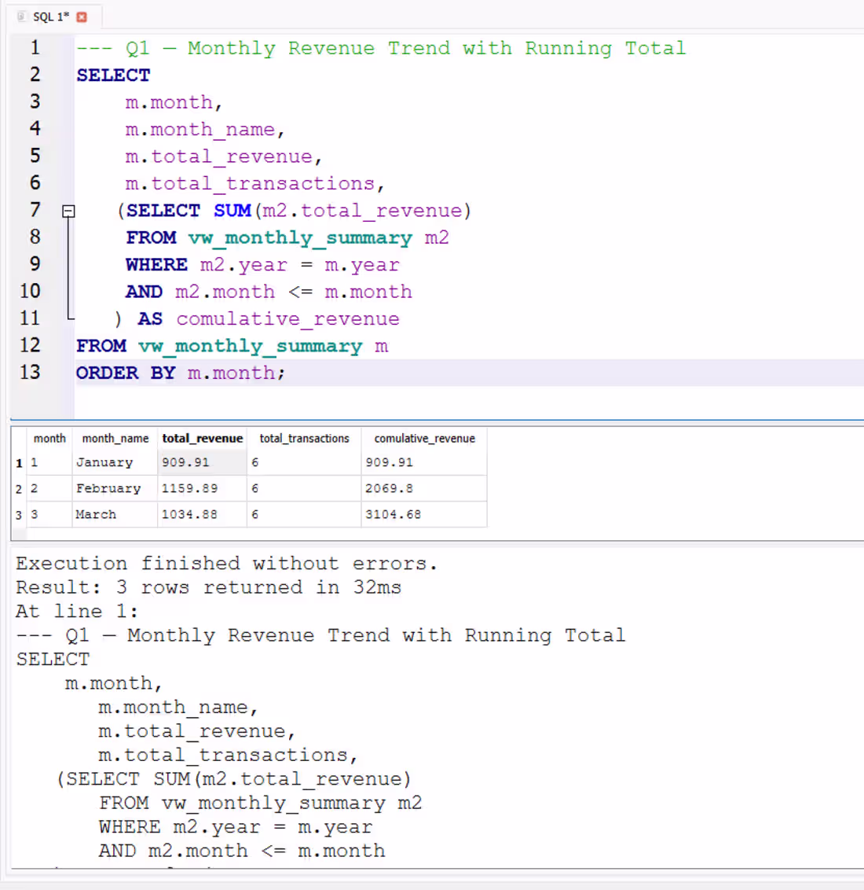
Task: Click vw_monthly_summary on line 12
Action: point(251,346)
